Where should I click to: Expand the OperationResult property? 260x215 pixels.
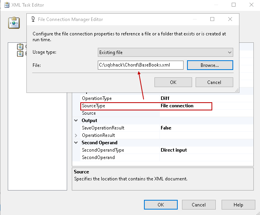(x=76, y=135)
